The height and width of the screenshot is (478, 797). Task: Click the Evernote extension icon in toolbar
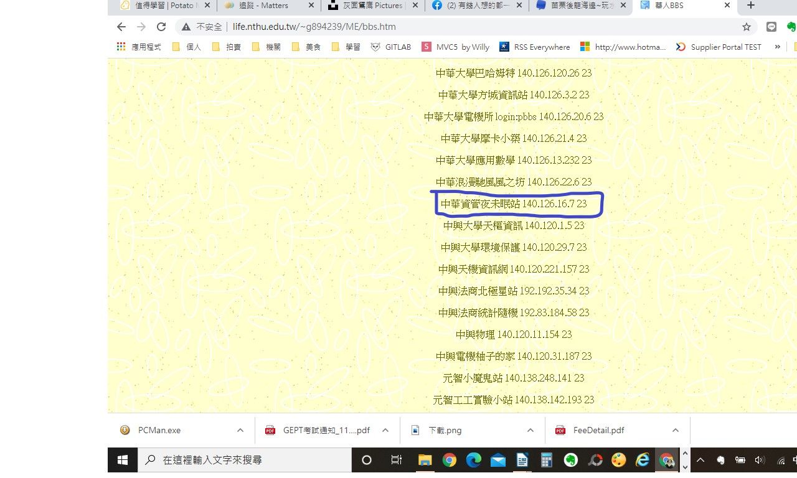(x=791, y=27)
